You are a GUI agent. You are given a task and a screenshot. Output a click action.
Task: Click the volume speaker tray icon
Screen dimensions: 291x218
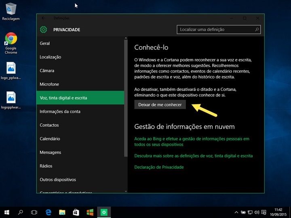coord(257,212)
